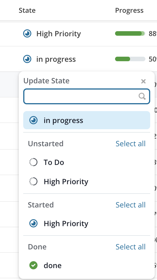157x280 pixels.
Task: Click the started High Priority clock icon
Action: tap(33, 223)
